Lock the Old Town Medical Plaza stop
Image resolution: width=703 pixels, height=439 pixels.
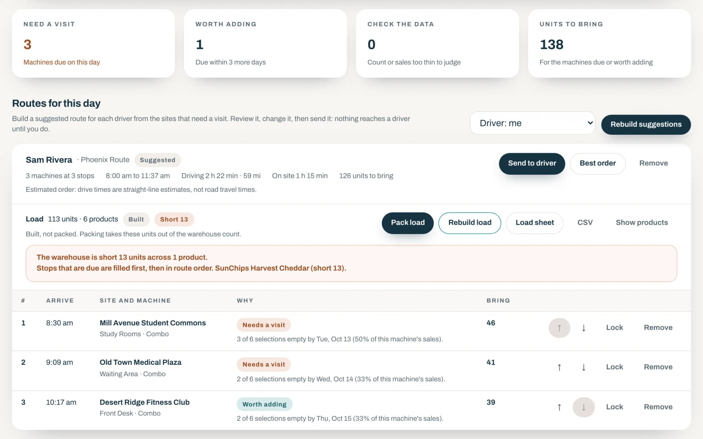tap(614, 367)
